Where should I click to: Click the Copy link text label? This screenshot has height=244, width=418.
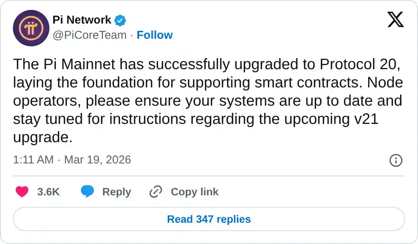195,192
